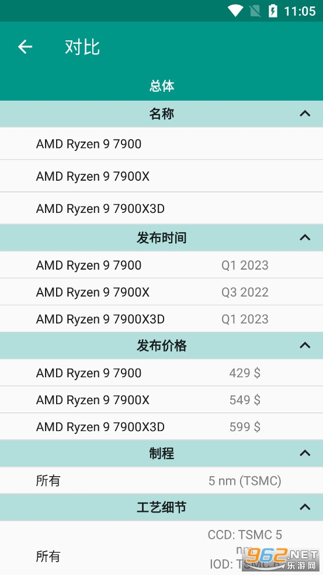Click the 429 $ price value
Image resolution: width=323 pixels, height=575 pixels.
pyautogui.click(x=245, y=373)
